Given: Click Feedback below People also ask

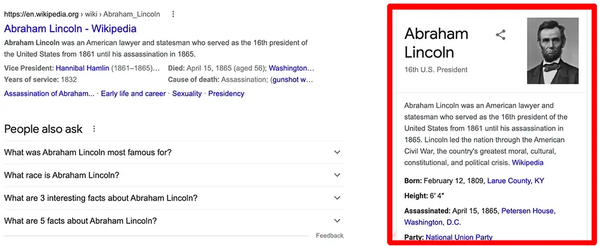Looking at the screenshot, I should pos(329,236).
